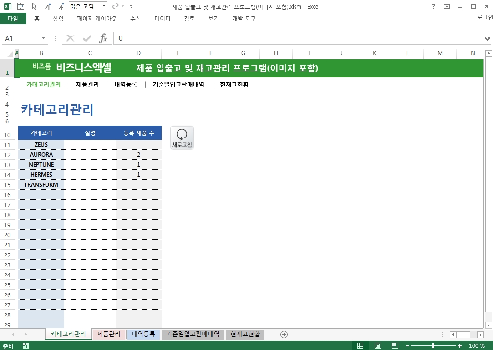Screen dimensions: 493x350
Task: Click the macro recording icon in status bar
Action: (26, 346)
